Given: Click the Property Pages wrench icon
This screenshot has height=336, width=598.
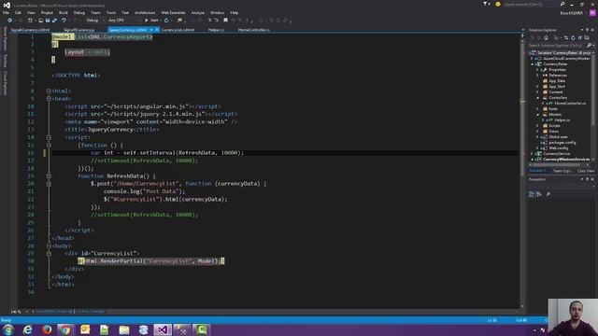Looking at the screenshot, I should pyautogui.click(x=548, y=194).
